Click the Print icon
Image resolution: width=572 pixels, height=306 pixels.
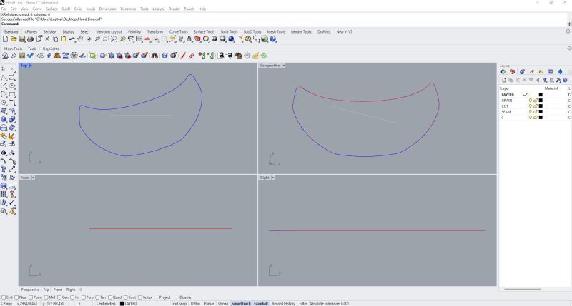tap(30, 39)
